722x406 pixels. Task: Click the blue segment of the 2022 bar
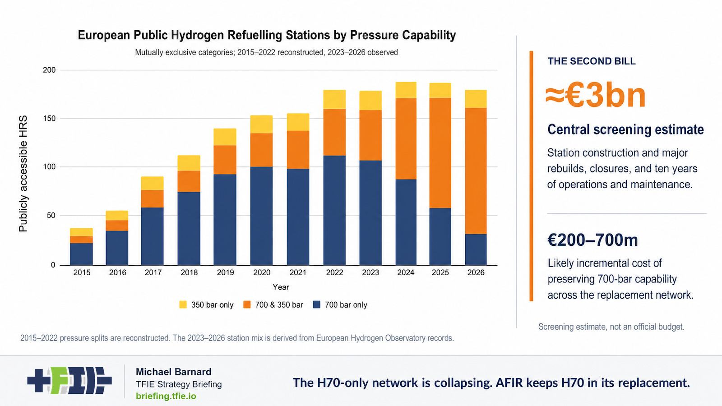click(334, 210)
